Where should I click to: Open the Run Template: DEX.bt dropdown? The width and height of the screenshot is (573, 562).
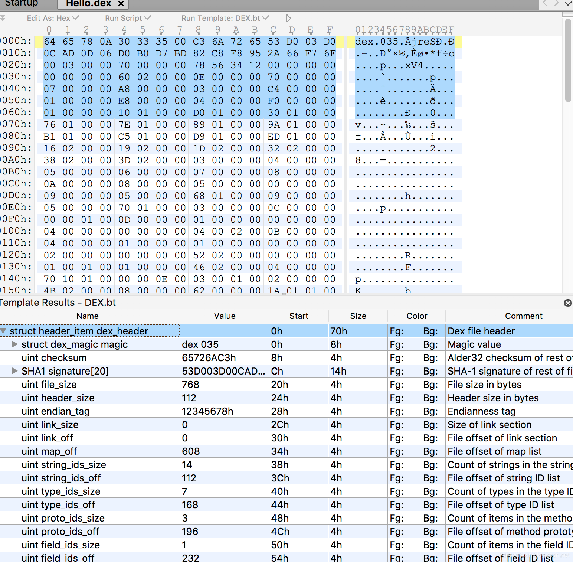coord(225,18)
